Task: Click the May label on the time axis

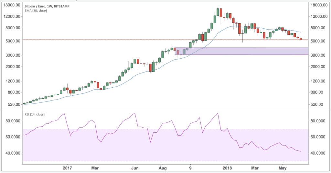Action: click(283, 168)
